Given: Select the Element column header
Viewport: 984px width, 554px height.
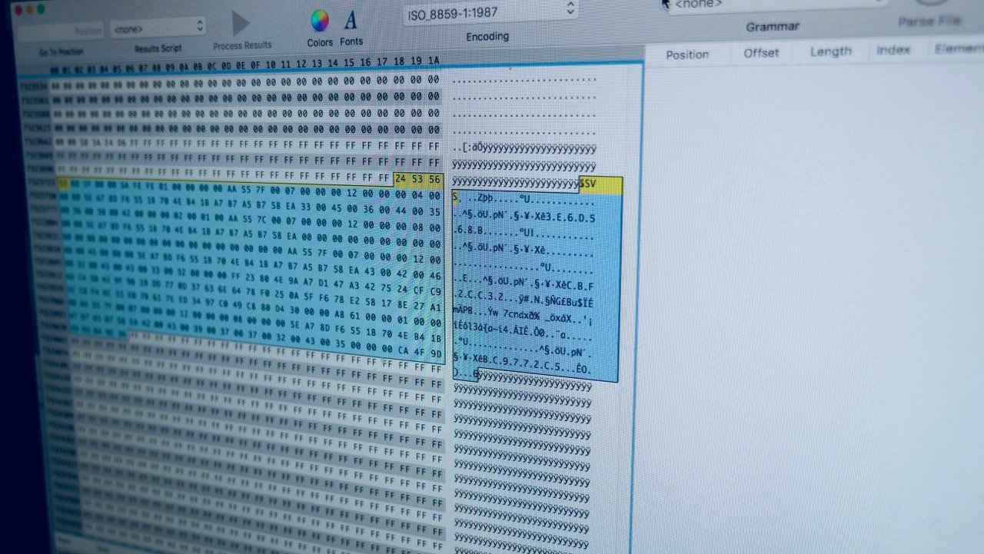Looking at the screenshot, I should point(958,49).
